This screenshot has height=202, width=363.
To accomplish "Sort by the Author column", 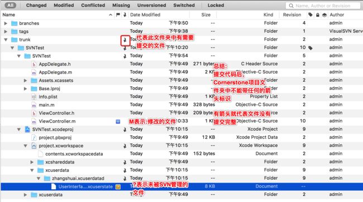I will coord(337,15).
